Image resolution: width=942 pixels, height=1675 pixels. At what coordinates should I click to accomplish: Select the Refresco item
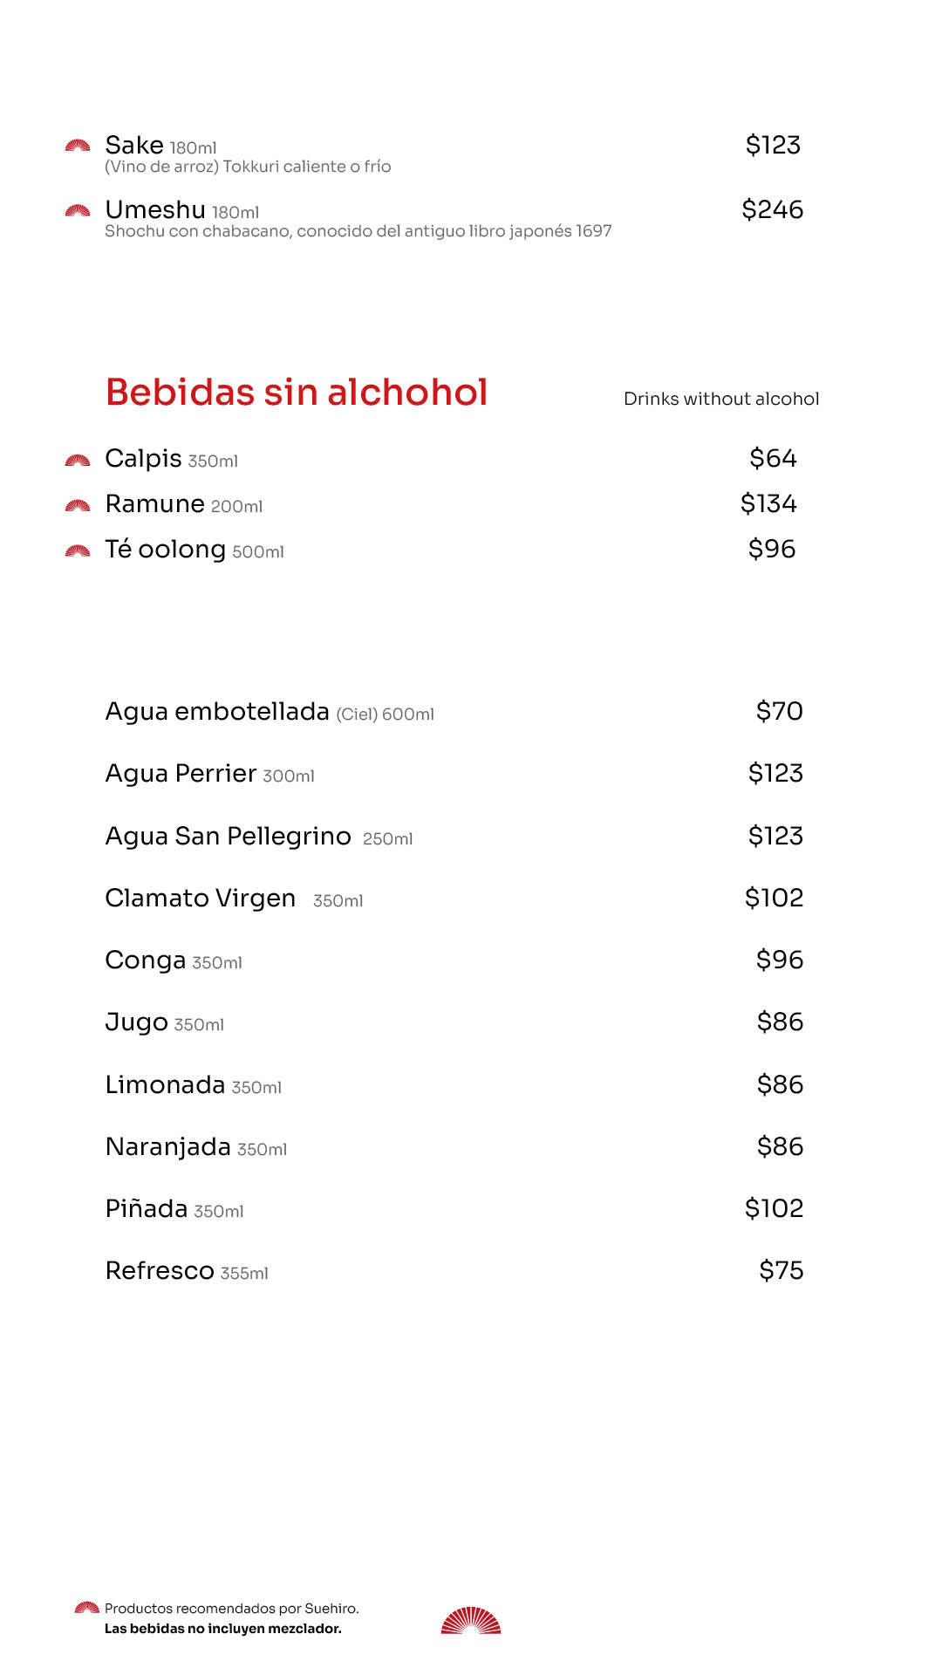[160, 1271]
